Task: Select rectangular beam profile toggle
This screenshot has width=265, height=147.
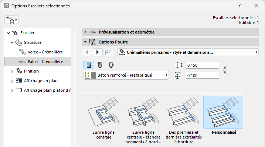Action: point(89,65)
